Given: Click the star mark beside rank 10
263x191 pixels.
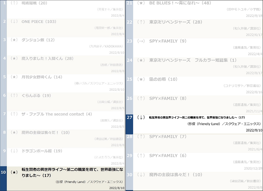Looking at the screenshot, I should (14, 172).
